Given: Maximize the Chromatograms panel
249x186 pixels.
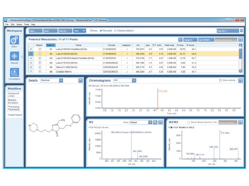Looking at the screenshot, I should point(240,81).
